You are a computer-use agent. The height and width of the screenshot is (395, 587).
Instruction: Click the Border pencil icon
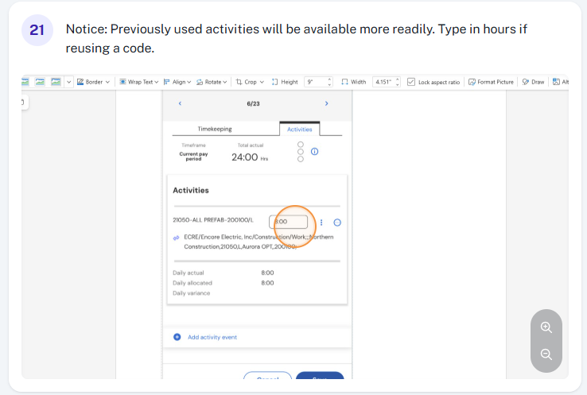(x=80, y=82)
